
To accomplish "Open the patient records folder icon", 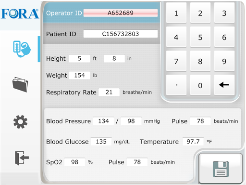I will tap(20, 85).
